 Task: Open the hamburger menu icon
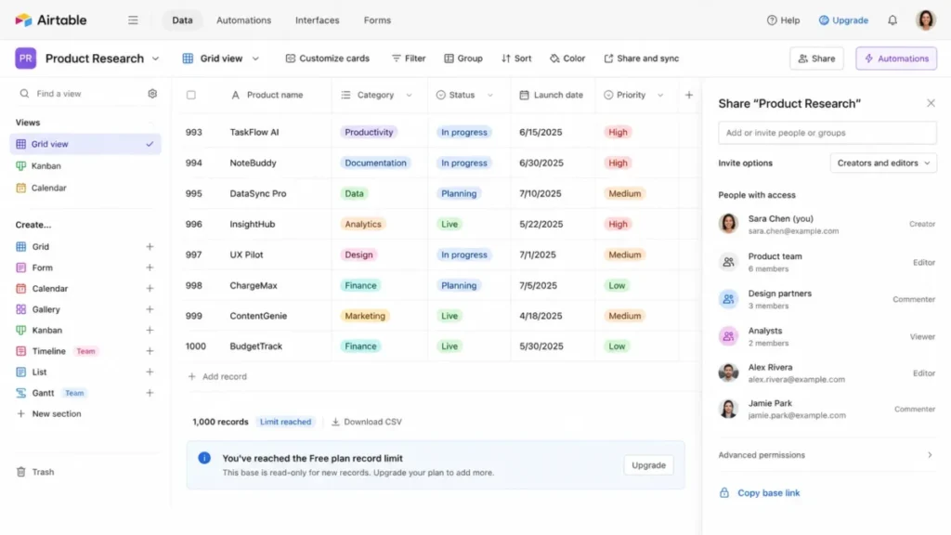pyautogui.click(x=133, y=20)
